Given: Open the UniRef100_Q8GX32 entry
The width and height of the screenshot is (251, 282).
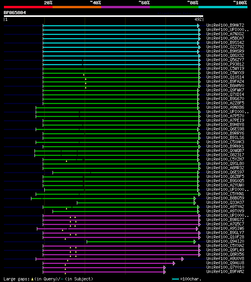Looking at the screenshot, I should click(225, 55).
